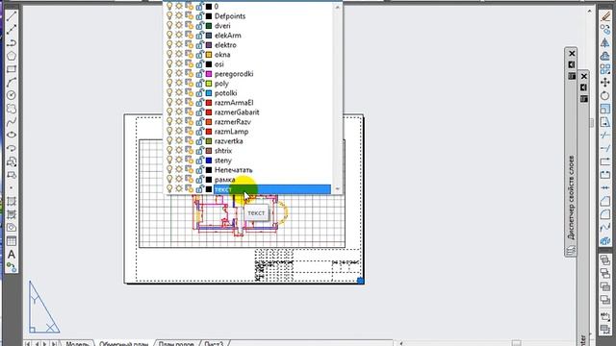This screenshot has height=346, width=616.
Task: Click the layer list scroll-down arrow
Action: point(337,189)
